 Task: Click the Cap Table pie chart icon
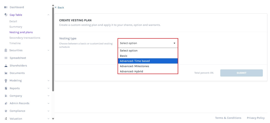click(6, 15)
